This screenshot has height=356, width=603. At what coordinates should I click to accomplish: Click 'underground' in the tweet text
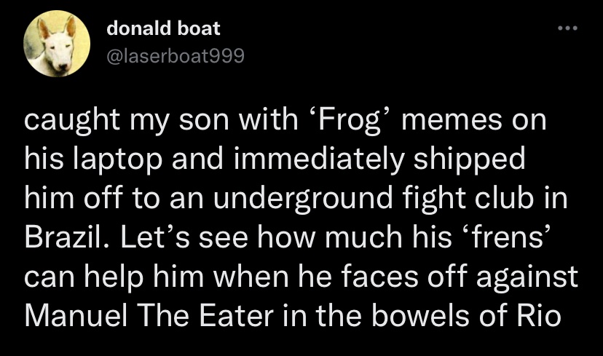[x=303, y=198]
